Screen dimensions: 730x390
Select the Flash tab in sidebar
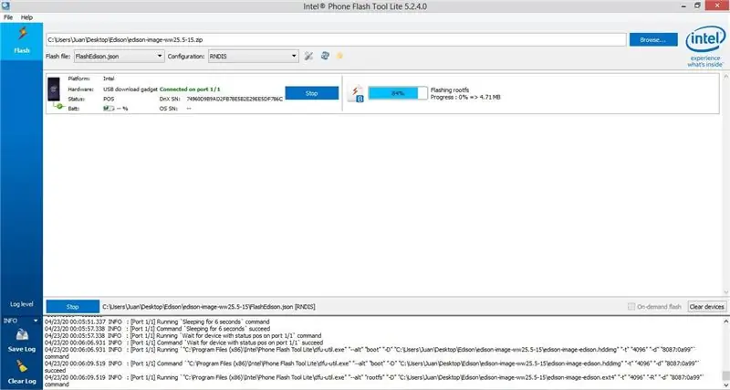[x=21, y=41]
